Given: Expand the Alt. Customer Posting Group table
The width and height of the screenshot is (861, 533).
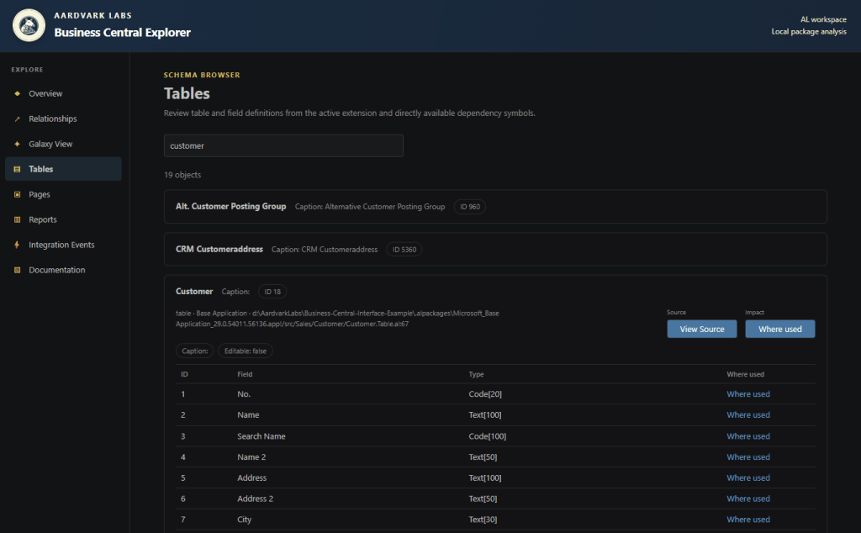Looking at the screenshot, I should pos(495,207).
